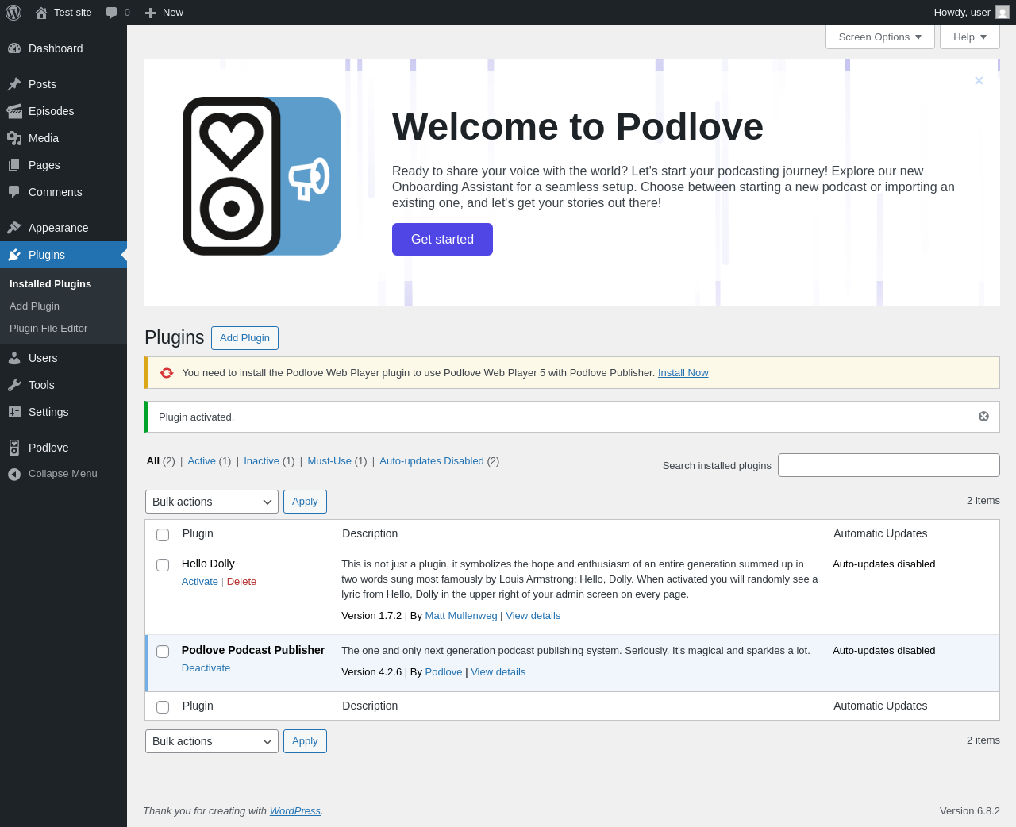
Task: Click the Dashboard gauge icon
Action: pyautogui.click(x=14, y=48)
